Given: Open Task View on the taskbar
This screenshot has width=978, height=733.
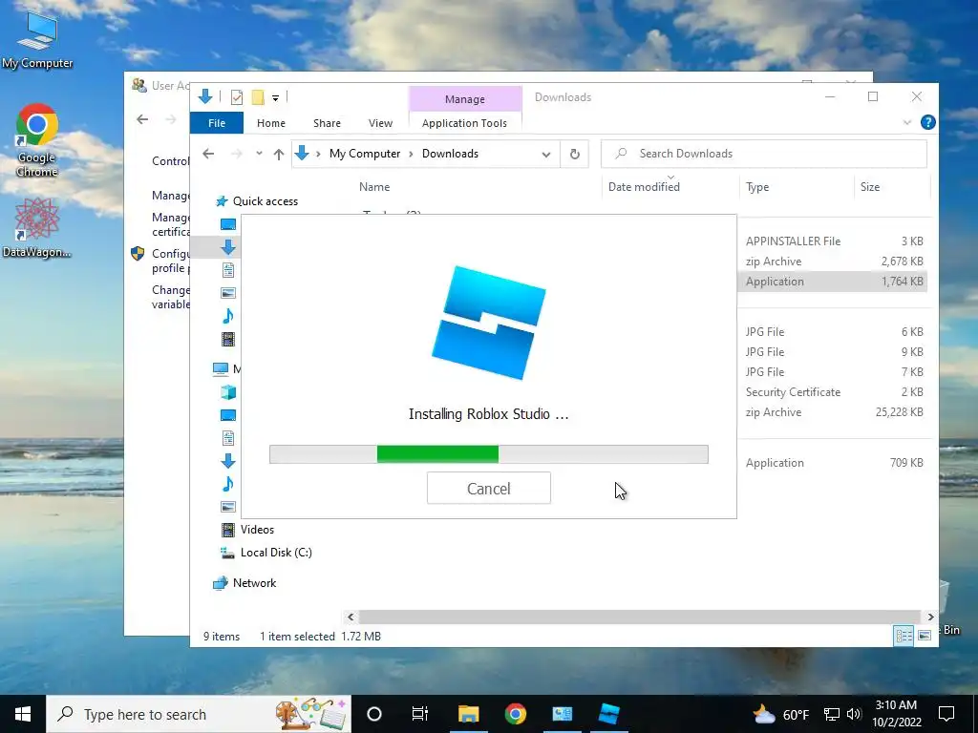Looking at the screenshot, I should click(420, 714).
